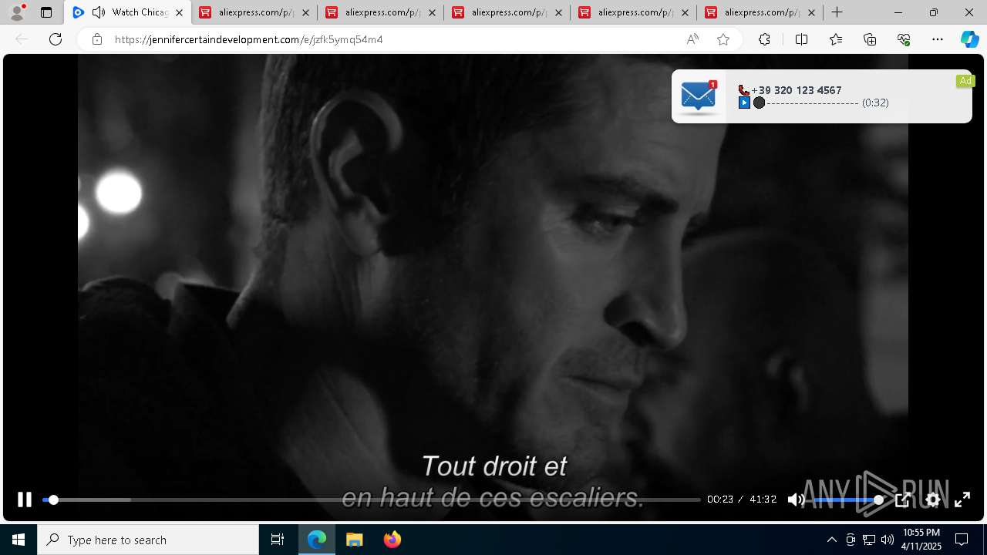The image size is (987, 555).
Task: Enter fullscreen video mode
Action: click(x=962, y=499)
